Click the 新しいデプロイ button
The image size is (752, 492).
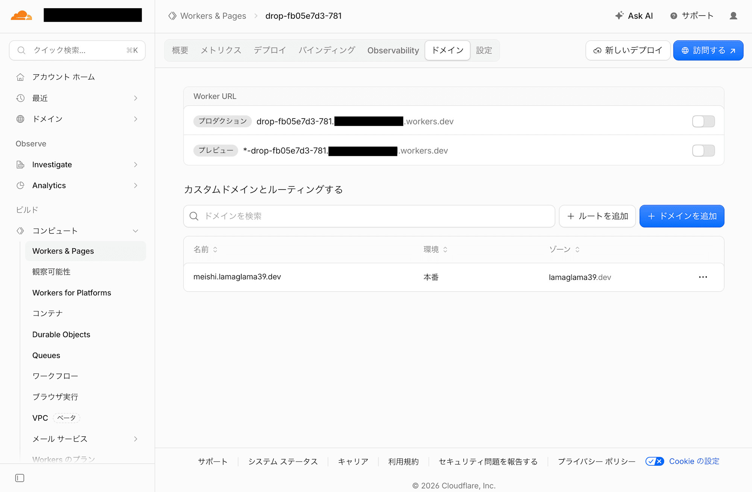628,50
